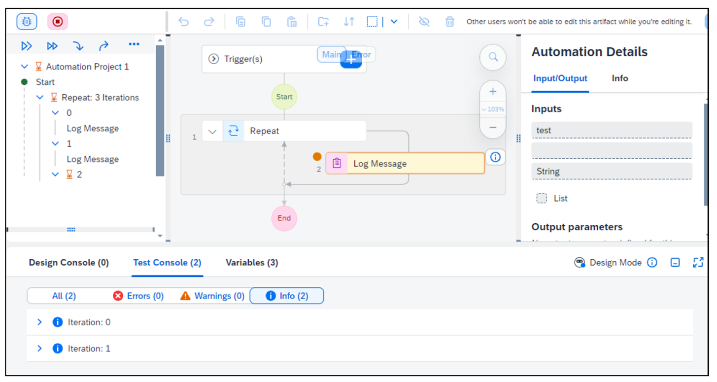Image resolution: width=717 pixels, height=382 pixels.
Task: Select Log Message under iteration 0
Action: click(x=93, y=129)
